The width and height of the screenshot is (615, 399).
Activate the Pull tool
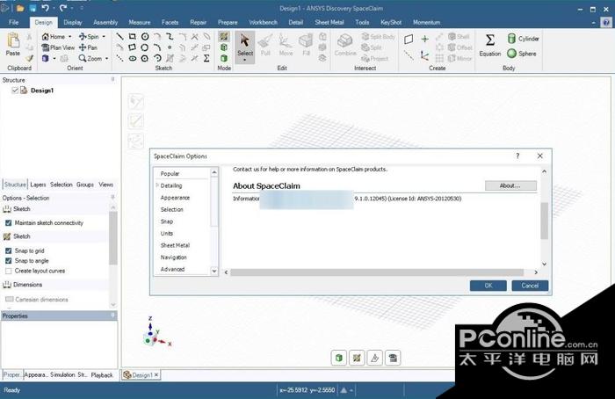tap(265, 45)
